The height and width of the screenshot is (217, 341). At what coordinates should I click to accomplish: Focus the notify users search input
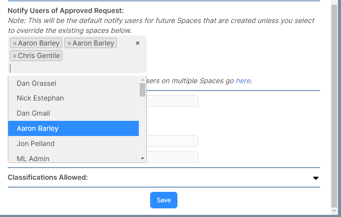pos(74,68)
